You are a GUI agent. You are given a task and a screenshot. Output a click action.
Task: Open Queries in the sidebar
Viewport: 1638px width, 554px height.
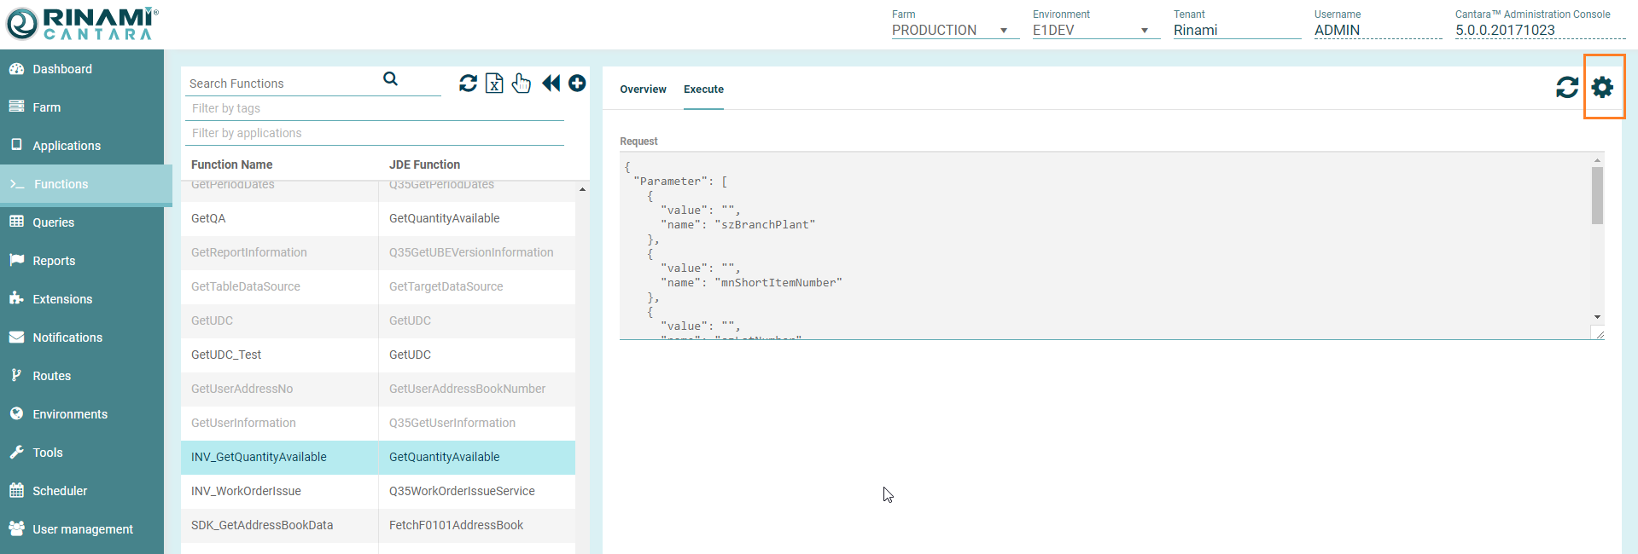(x=53, y=222)
